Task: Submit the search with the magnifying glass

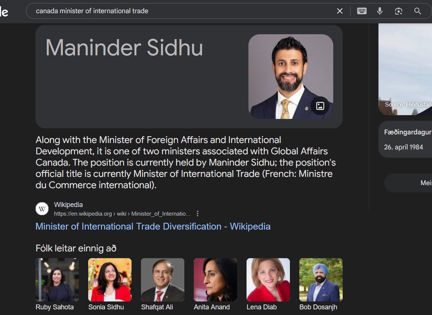Action: pos(417,11)
